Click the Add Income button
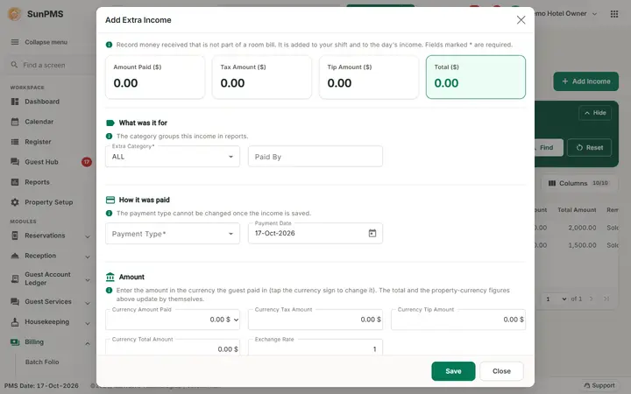Image resolution: width=631 pixels, height=394 pixels. pos(585,81)
